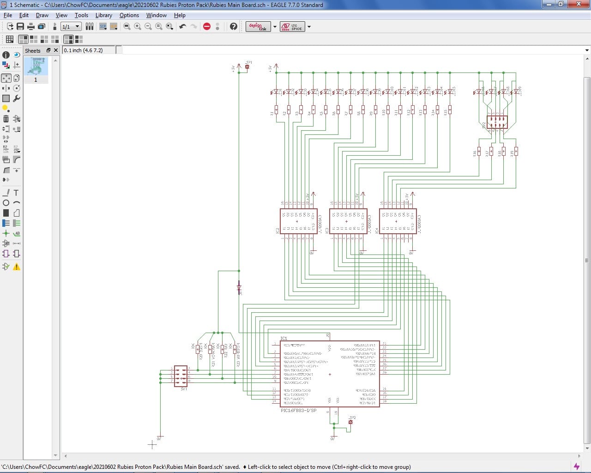Pick the Junction tool
591x473 pixels.
[x=6, y=233]
